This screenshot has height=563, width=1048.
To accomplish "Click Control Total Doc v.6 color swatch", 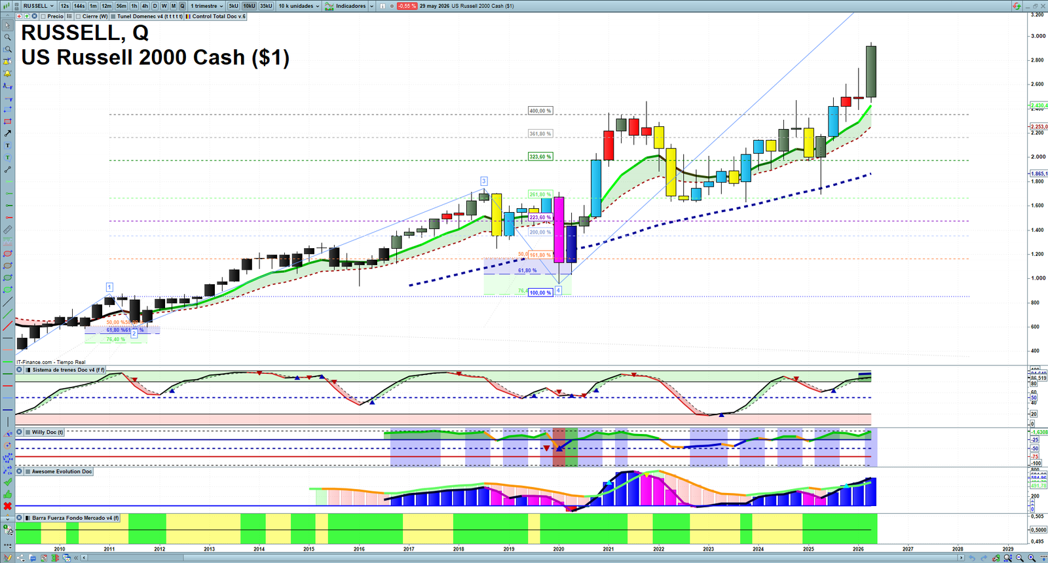I will [189, 16].
